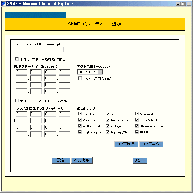Screen dimensions: 193x193
Task: Uncheck the WarmStart trap checkbox
Action: [80, 120]
